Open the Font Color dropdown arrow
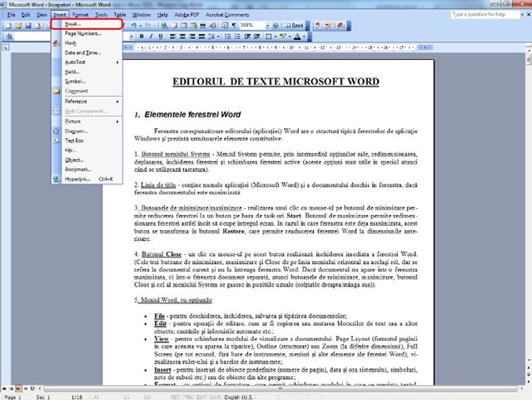Viewport: 532px width, 400px height. (304, 37)
